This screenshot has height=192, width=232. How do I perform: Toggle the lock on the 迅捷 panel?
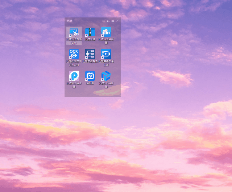click(108, 21)
